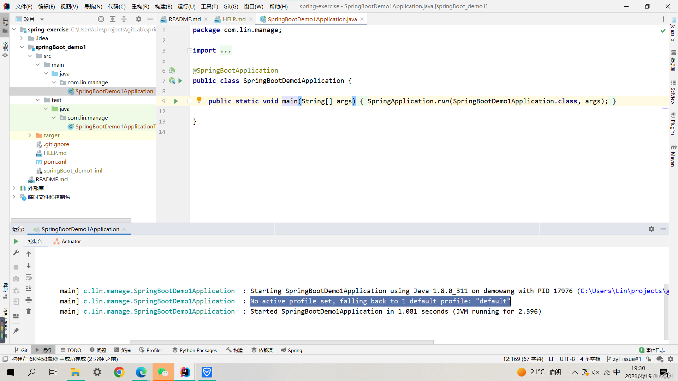
Task: Open Windows search on taskbar
Action: pyautogui.click(x=32, y=372)
